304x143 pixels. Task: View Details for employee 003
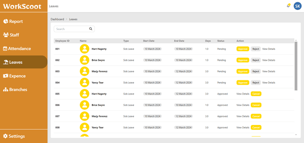tap(269, 71)
